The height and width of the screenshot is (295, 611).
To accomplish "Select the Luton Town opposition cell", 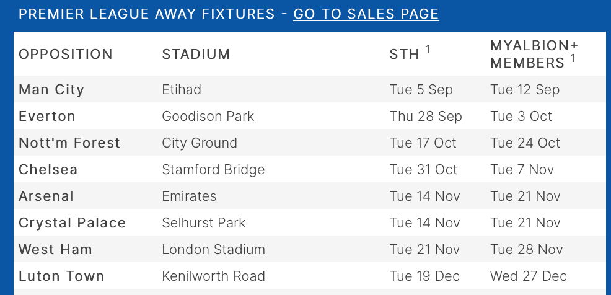I will point(61,276).
